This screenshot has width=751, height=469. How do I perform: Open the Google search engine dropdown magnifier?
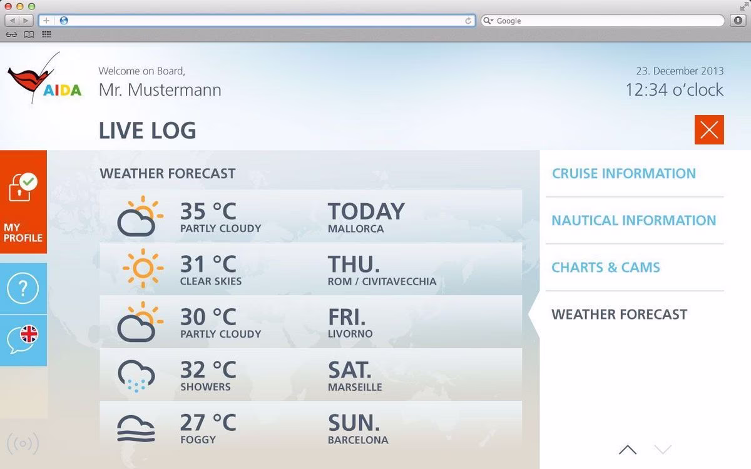pos(489,21)
